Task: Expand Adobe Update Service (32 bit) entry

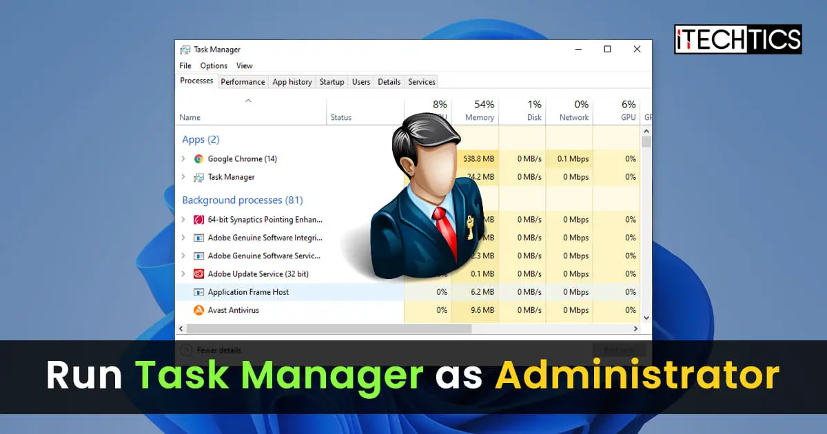Action: pyautogui.click(x=183, y=273)
